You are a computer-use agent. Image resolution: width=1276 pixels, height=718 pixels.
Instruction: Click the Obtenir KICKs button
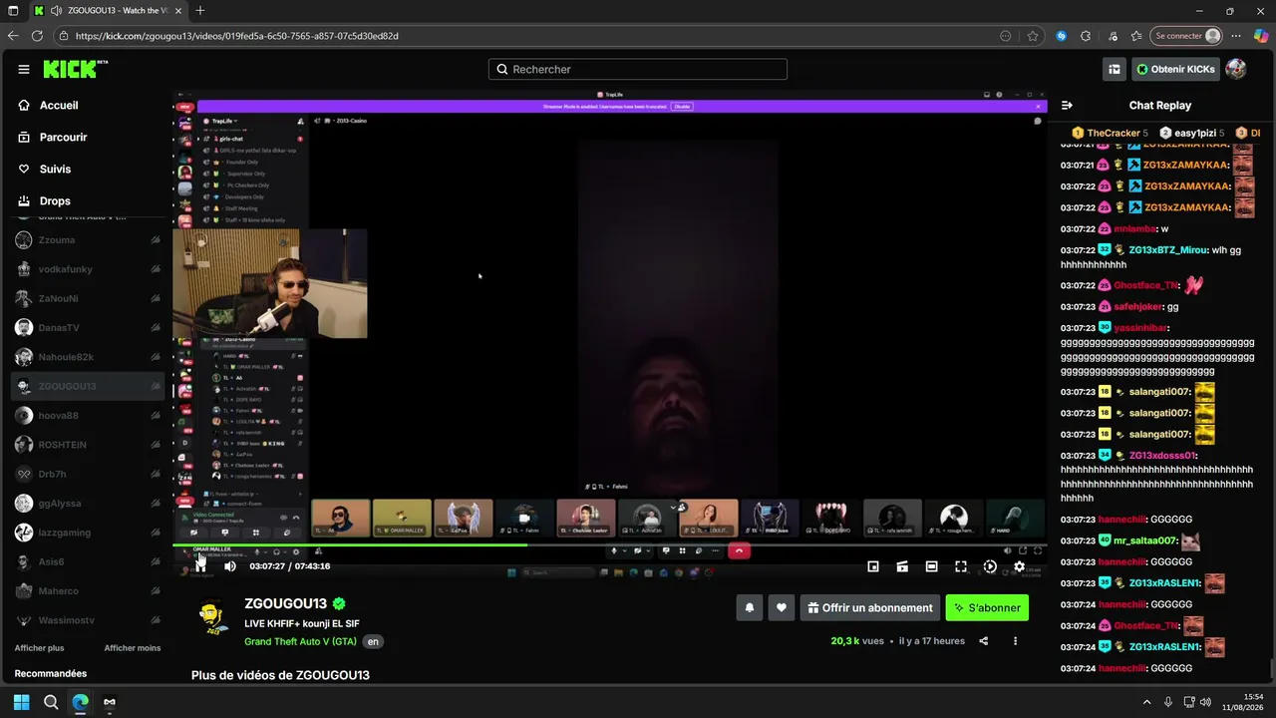pos(1176,69)
